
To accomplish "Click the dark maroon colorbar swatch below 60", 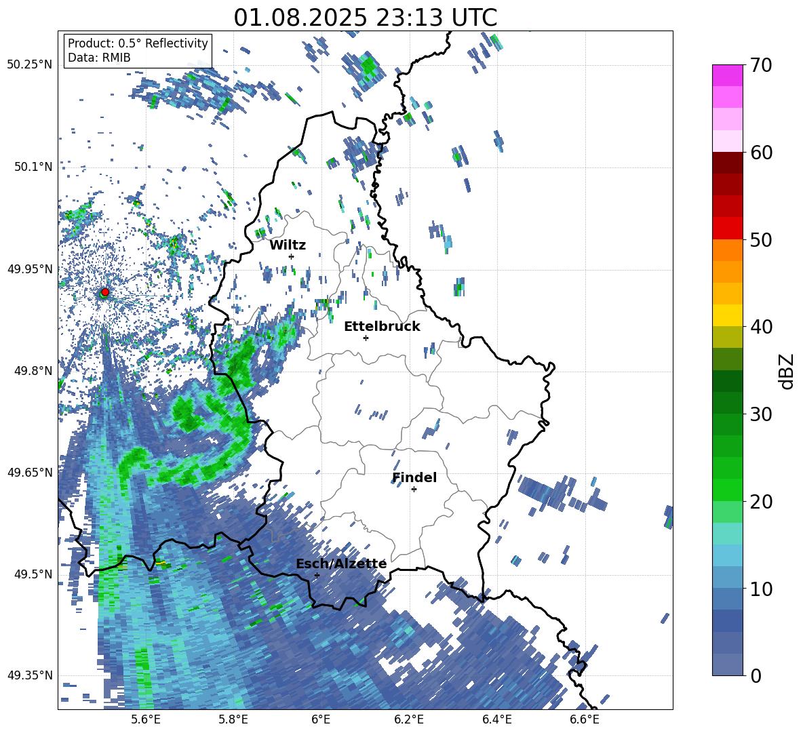I will point(727,163).
